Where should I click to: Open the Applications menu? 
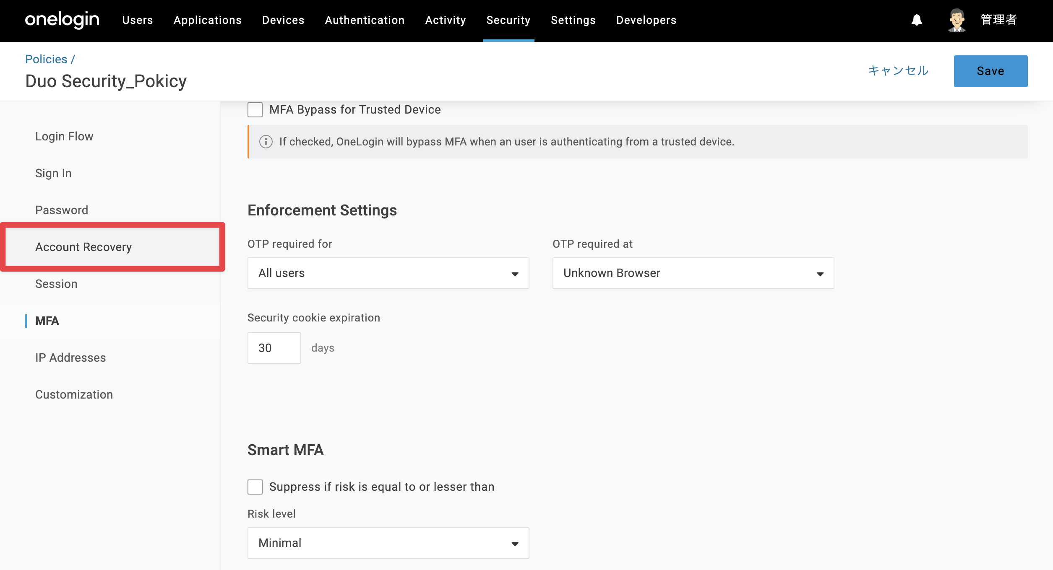(208, 20)
